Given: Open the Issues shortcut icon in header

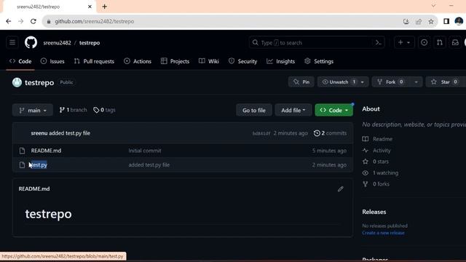Looking at the screenshot, I should pos(424,43).
